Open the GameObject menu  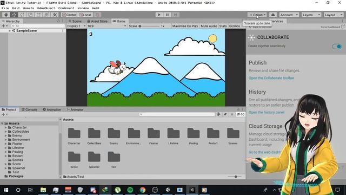point(46,8)
